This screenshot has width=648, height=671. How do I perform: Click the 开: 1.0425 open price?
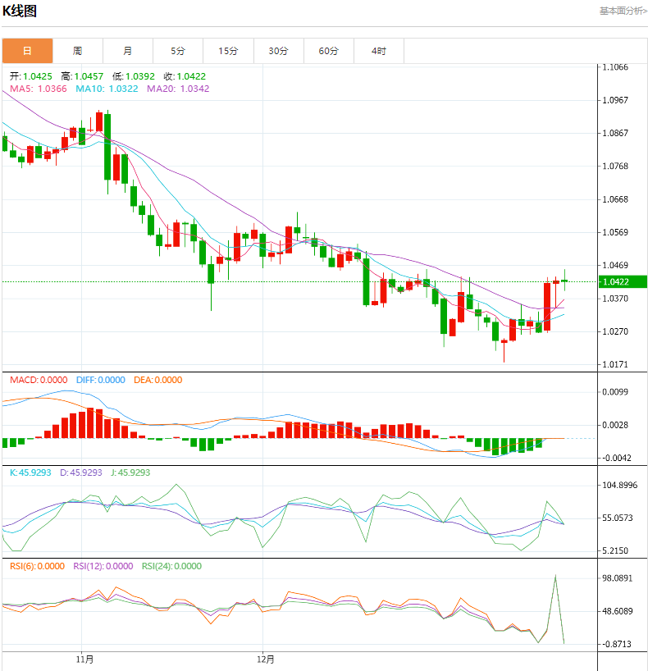31,76
